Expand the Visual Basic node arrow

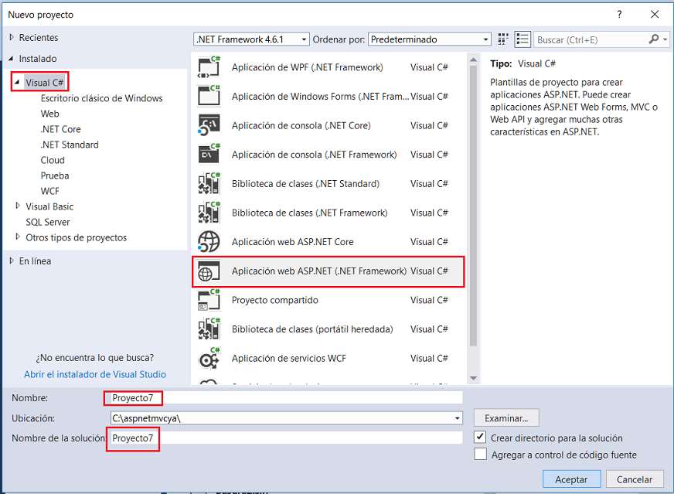[18, 206]
